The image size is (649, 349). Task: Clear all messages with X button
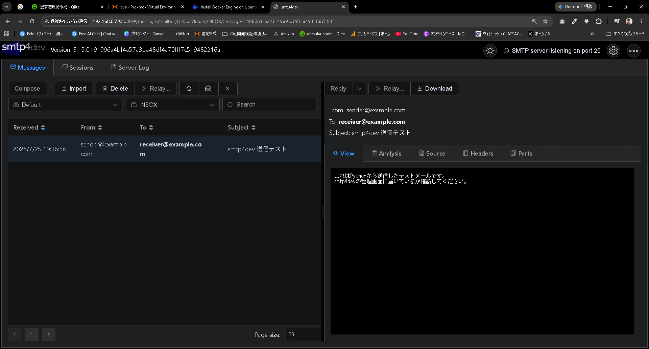[228, 89]
